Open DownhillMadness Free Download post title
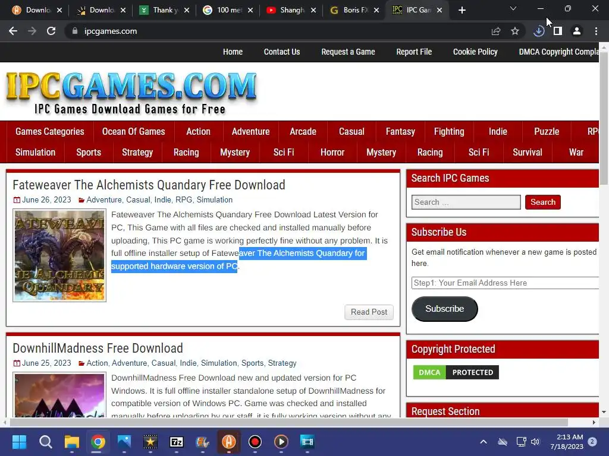 point(98,348)
